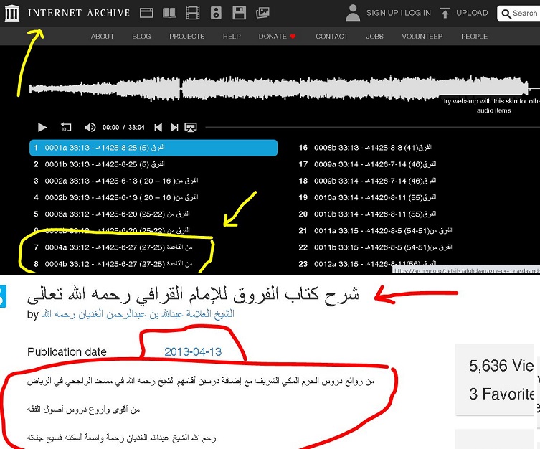Open the Web (Wayback) icon in the top bar
The height and width of the screenshot is (449, 540).
146,13
